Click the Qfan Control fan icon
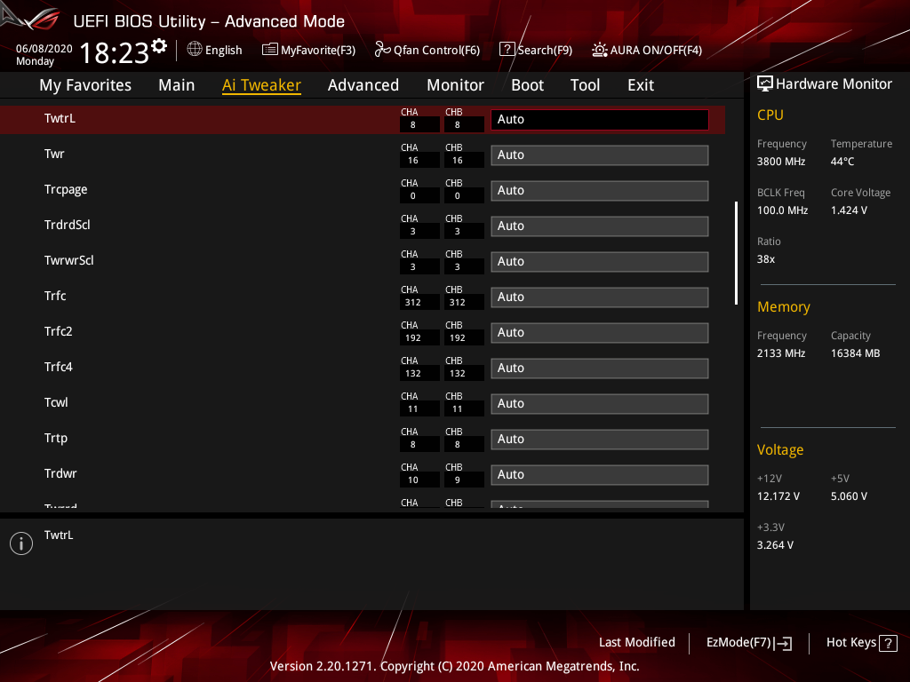910x682 pixels. 382,50
